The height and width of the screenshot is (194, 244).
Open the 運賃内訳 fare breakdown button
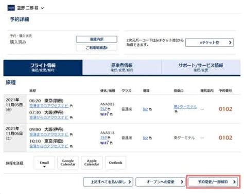point(97,39)
